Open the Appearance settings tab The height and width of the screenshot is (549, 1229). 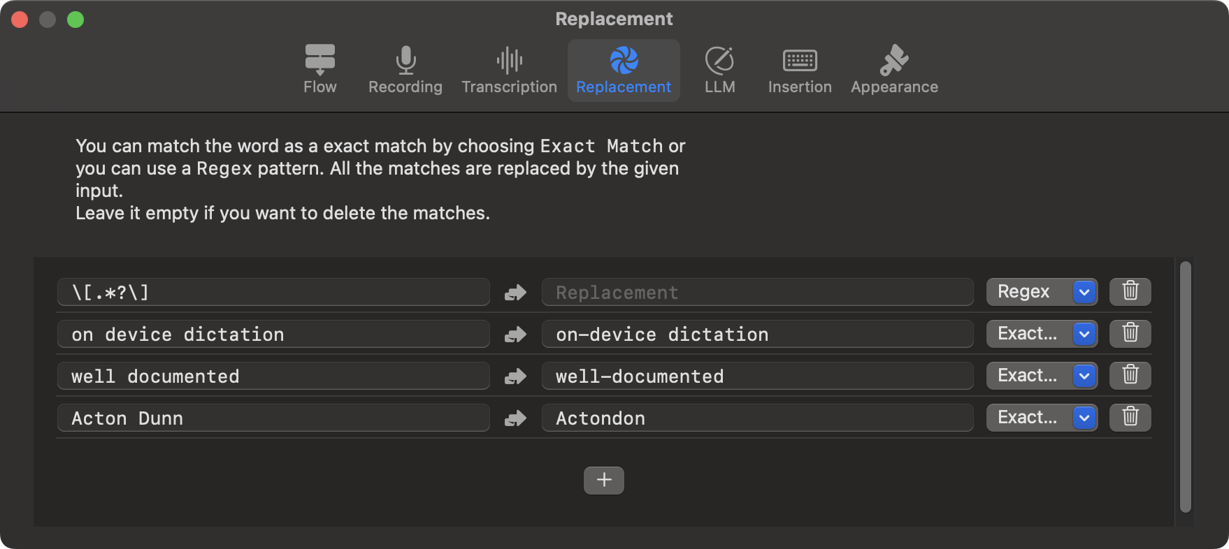click(x=894, y=70)
